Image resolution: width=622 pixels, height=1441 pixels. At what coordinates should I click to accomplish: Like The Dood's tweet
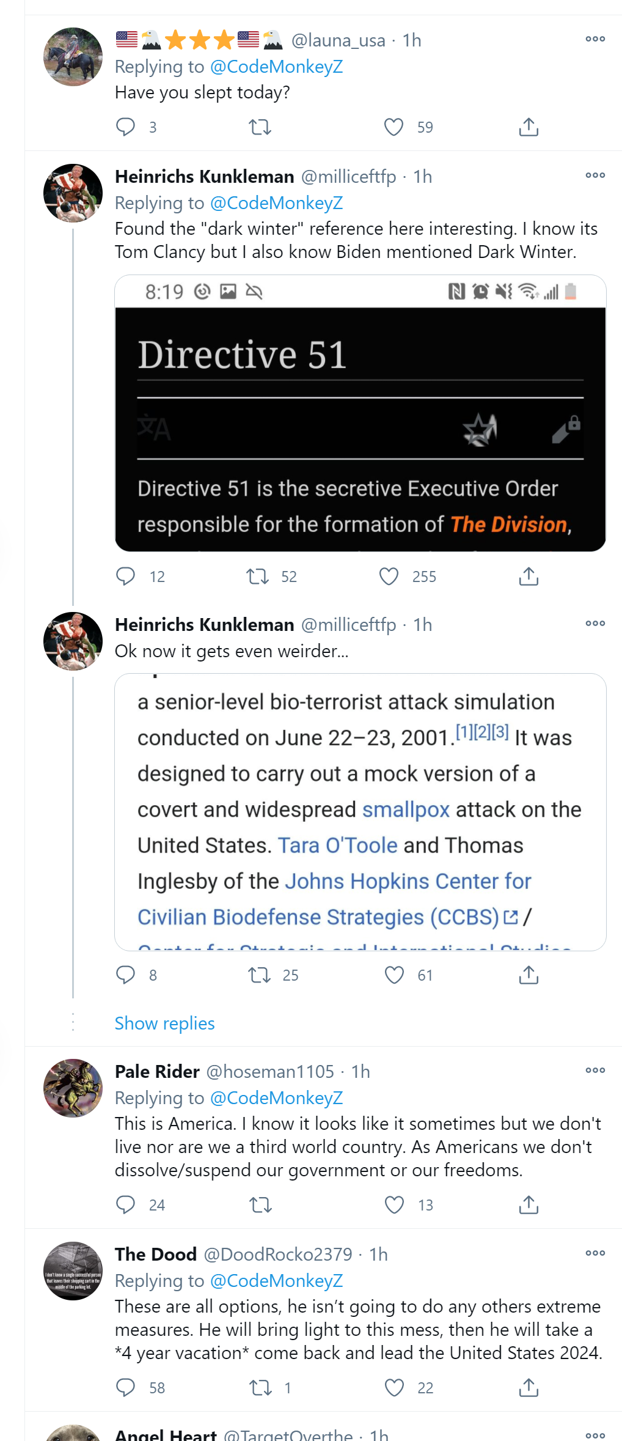pyautogui.click(x=394, y=1387)
